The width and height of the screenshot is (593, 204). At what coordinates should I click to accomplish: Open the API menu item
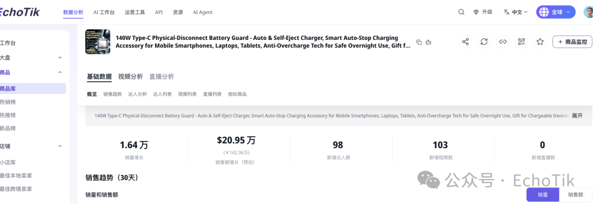tap(159, 12)
